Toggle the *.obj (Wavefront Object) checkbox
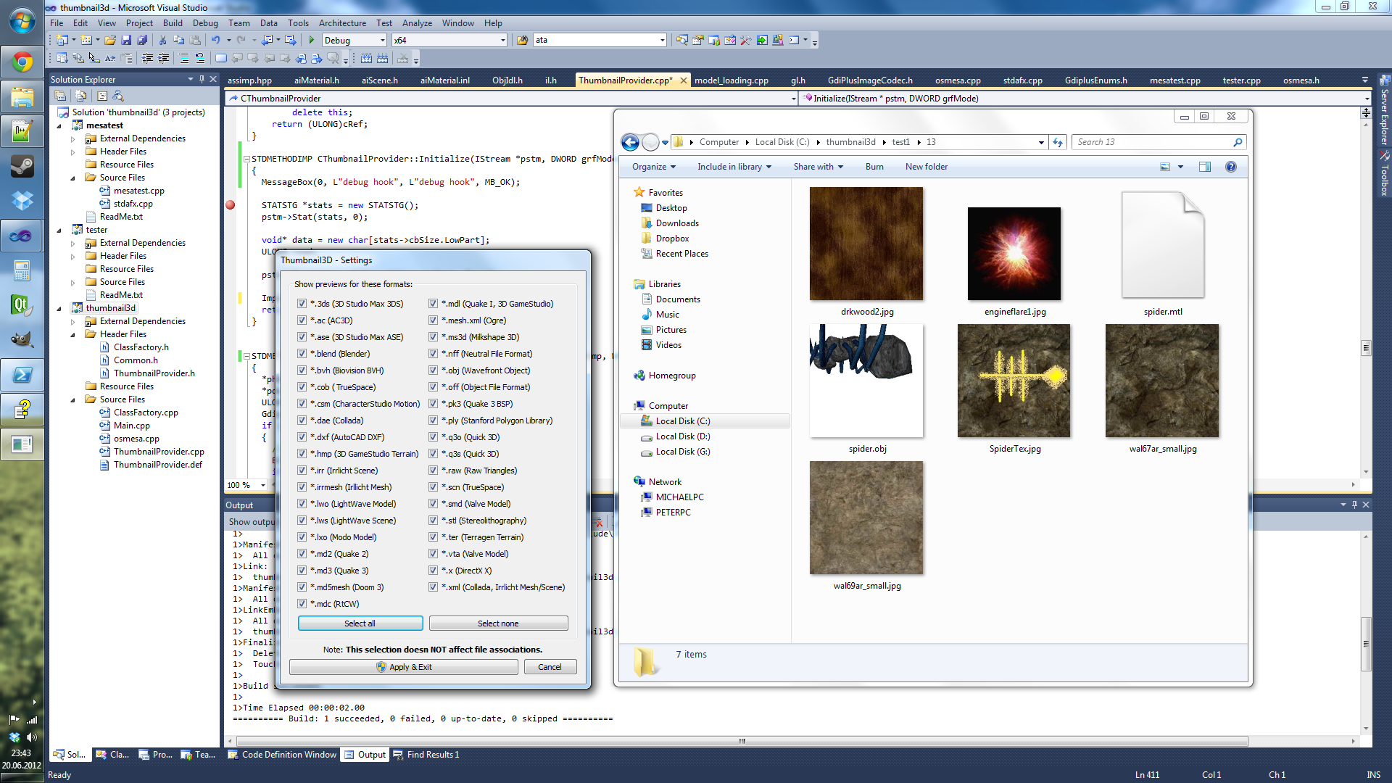Screen dimensions: 1392x783 point(433,370)
